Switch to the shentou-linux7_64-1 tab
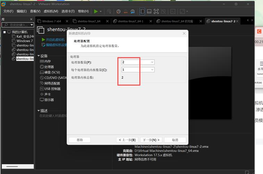The width and height of the screenshot is (263, 174). point(130,21)
